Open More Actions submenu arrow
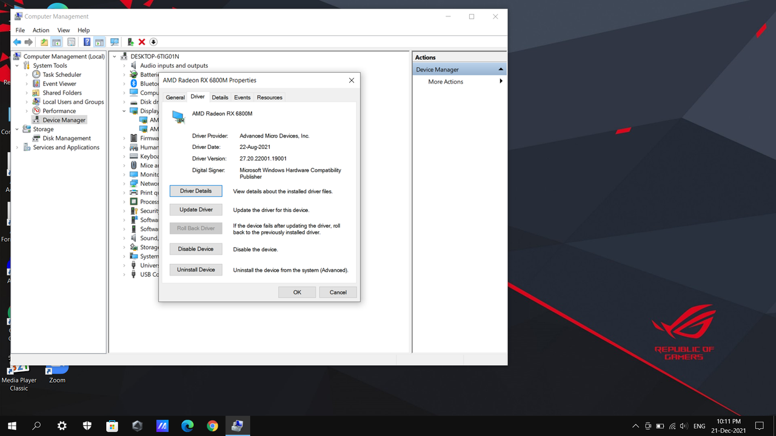Image resolution: width=776 pixels, height=436 pixels. [501, 81]
